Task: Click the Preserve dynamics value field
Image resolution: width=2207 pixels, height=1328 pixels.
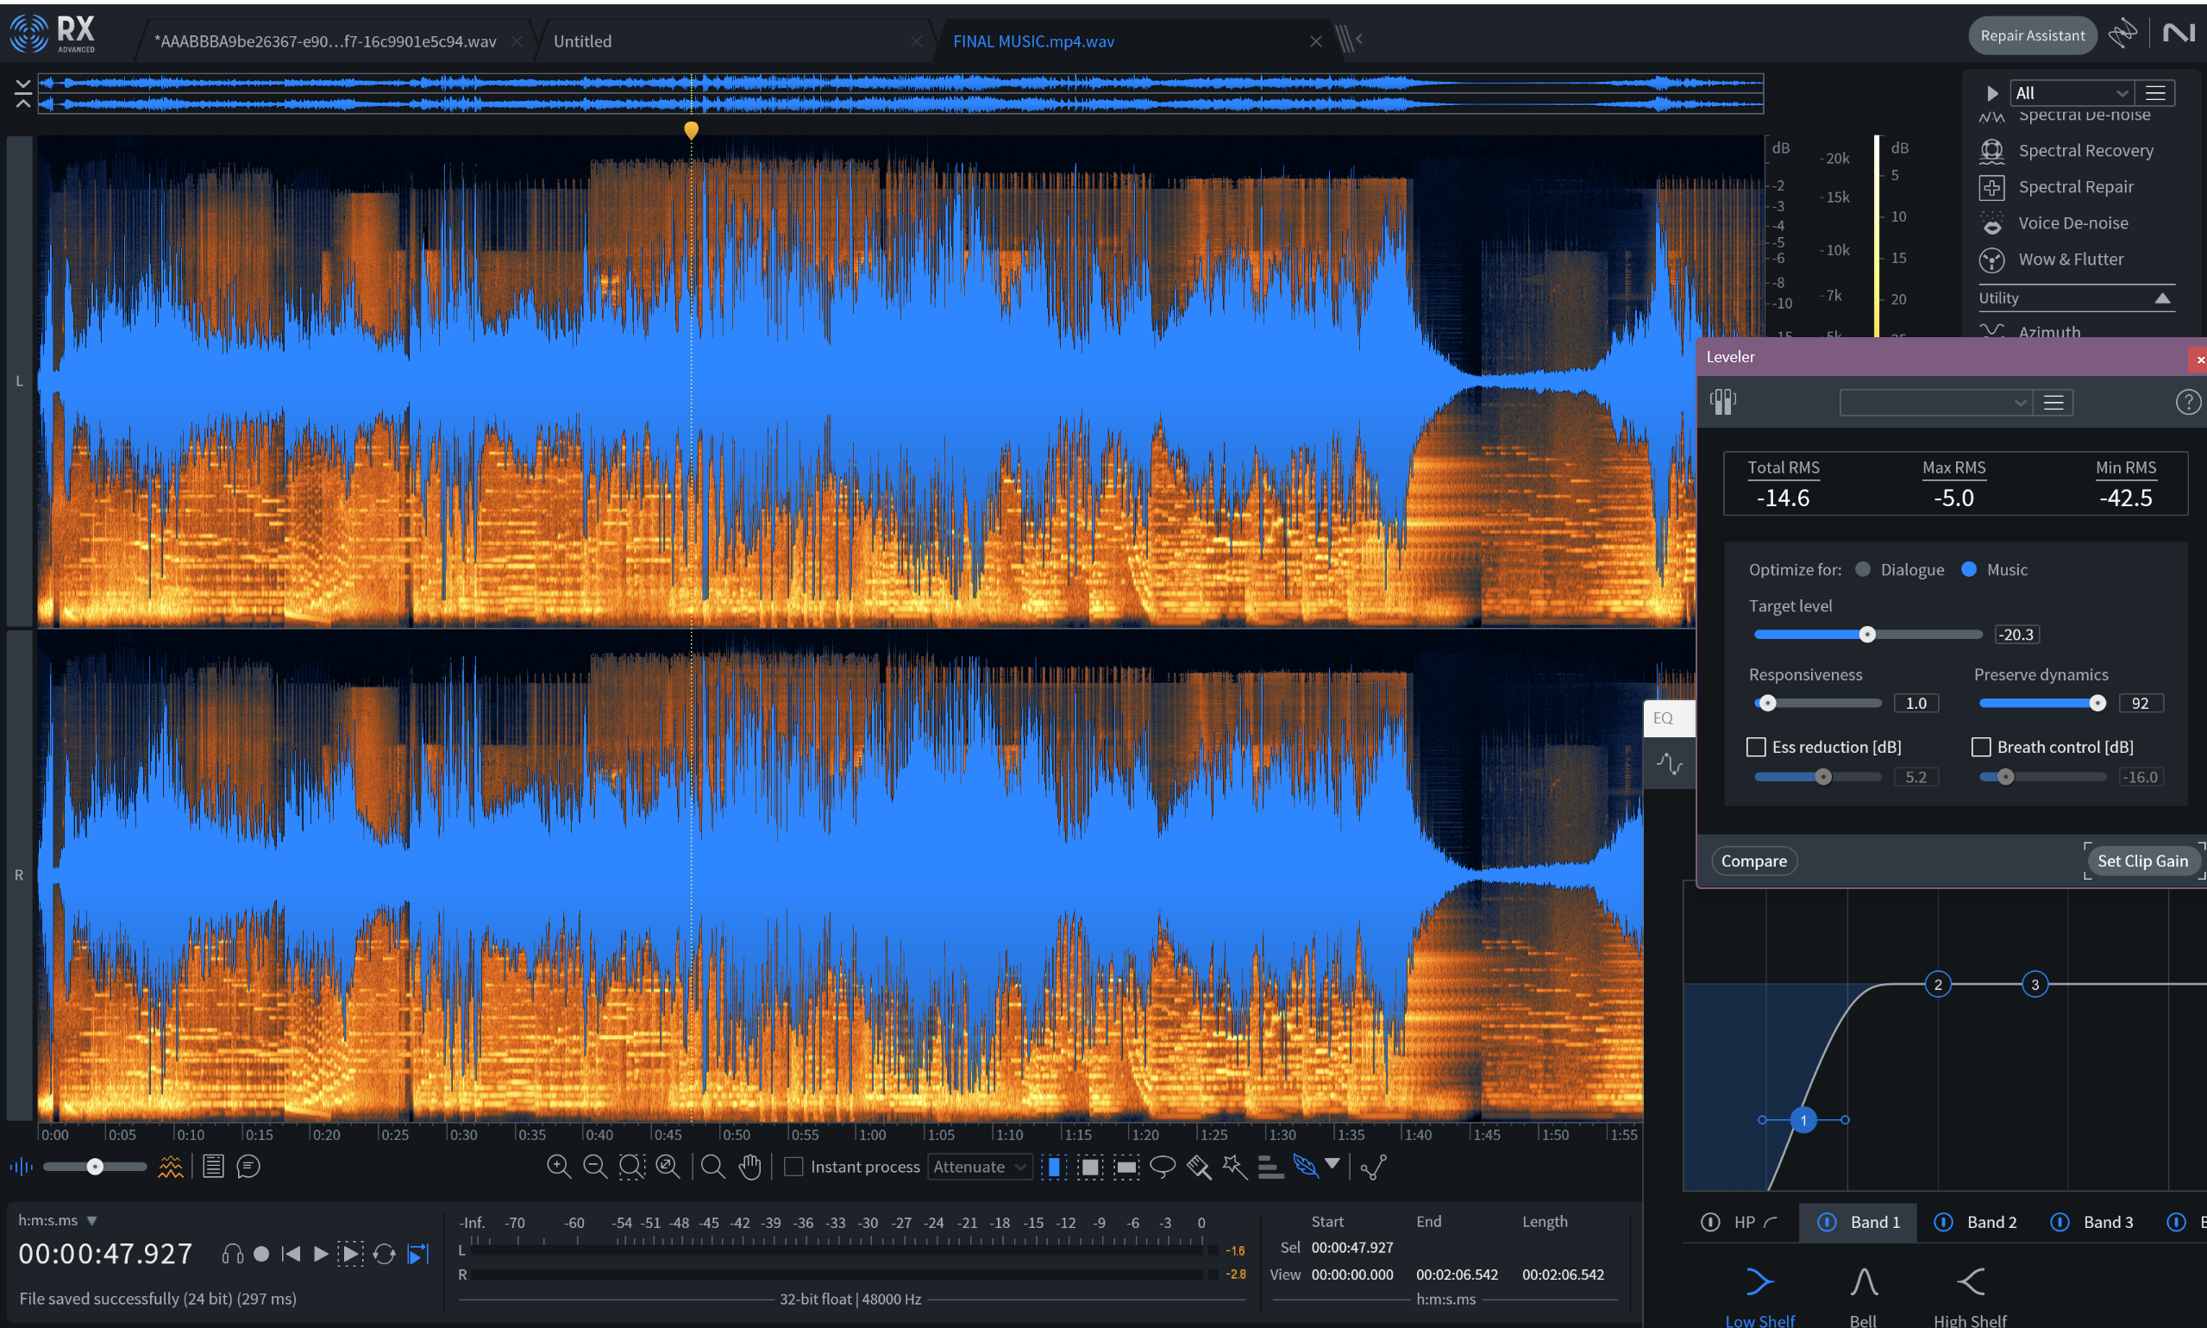Action: 2141,704
